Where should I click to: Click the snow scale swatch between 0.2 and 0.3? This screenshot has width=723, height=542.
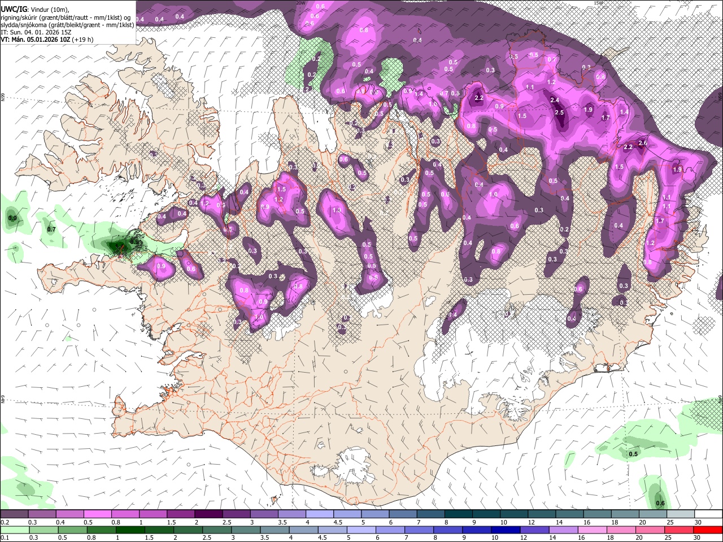click(14, 514)
